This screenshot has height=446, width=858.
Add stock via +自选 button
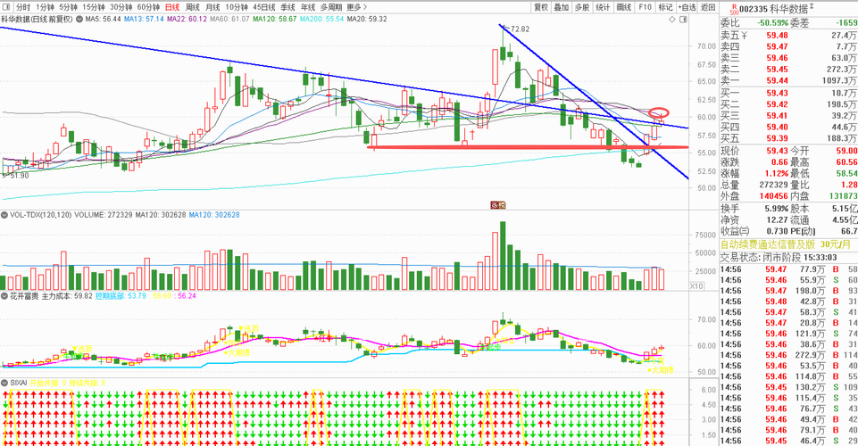(687, 7)
